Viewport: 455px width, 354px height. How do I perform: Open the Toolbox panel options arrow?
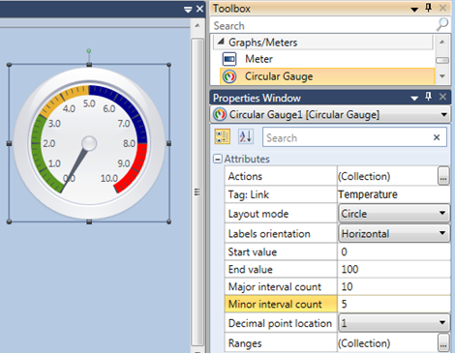pyautogui.click(x=414, y=10)
